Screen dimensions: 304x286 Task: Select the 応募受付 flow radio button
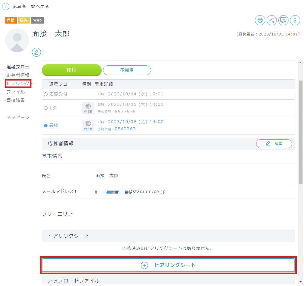46,94
